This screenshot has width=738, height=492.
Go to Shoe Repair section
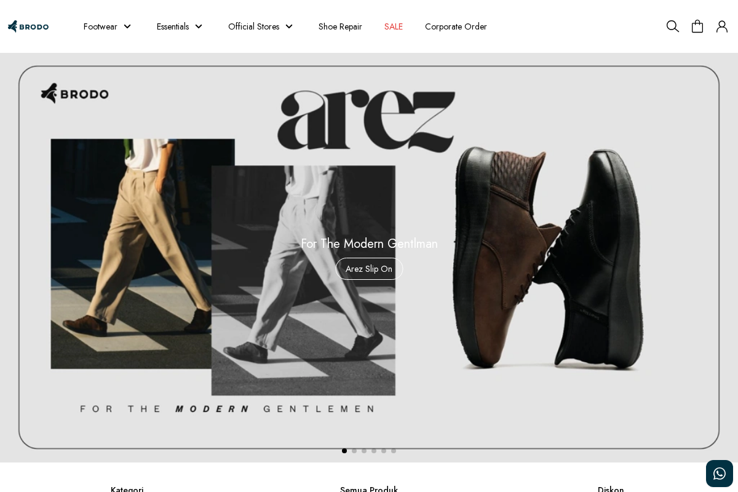(x=340, y=26)
